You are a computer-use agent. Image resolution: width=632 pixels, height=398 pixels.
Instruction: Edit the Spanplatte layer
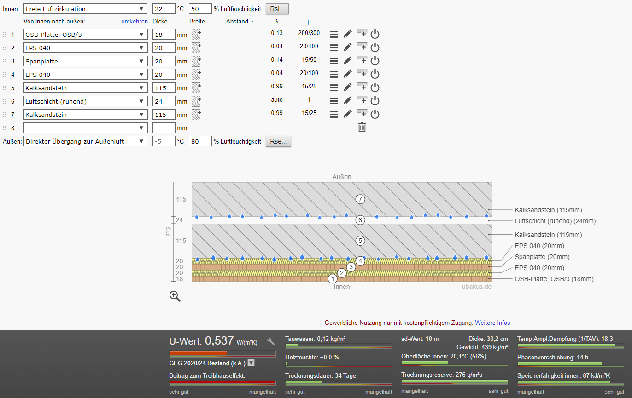click(348, 61)
